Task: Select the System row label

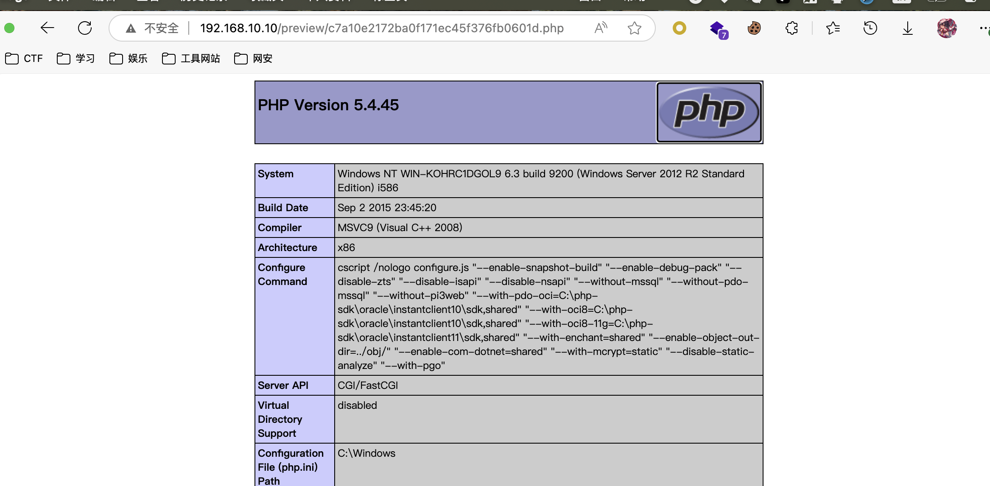Action: [x=276, y=174]
